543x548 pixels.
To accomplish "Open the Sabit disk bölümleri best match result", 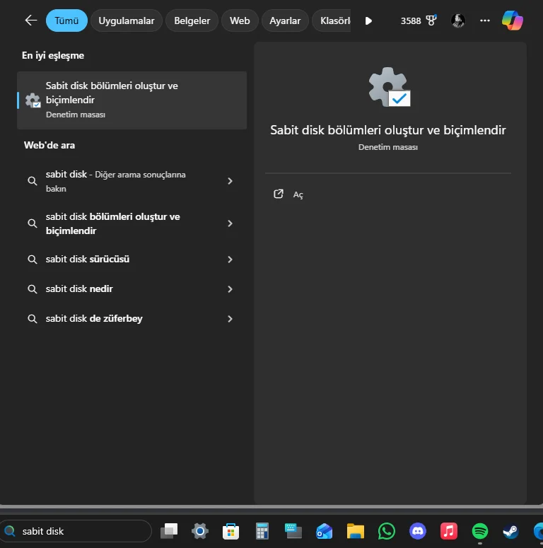I will [132, 100].
